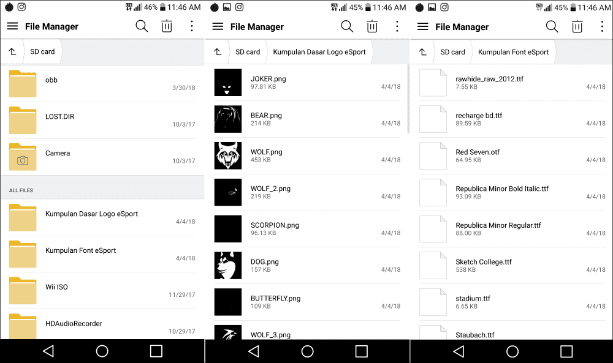Open Republica Minor Bold Italic.ttf file
The height and width of the screenshot is (363, 613).
coord(512,192)
